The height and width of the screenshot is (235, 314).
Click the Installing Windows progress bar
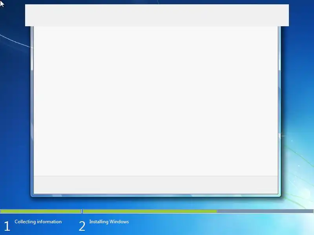point(198,211)
